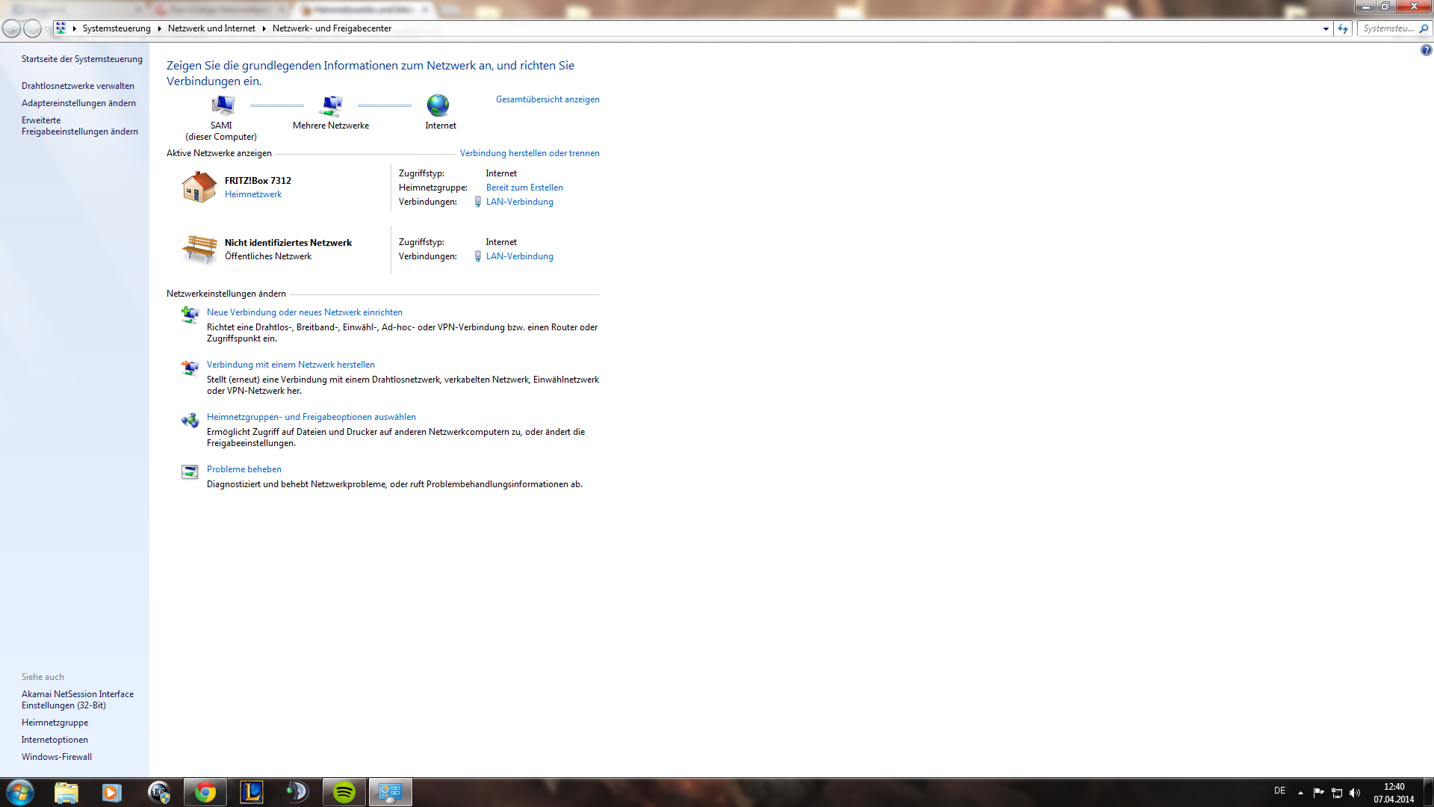Screen dimensions: 1434x807
Task: Show hidden tray icons arrow
Action: coord(1300,792)
